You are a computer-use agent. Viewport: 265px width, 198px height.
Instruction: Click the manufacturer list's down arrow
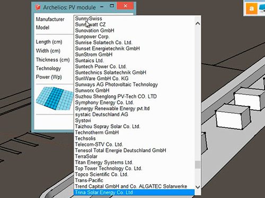[198, 187]
